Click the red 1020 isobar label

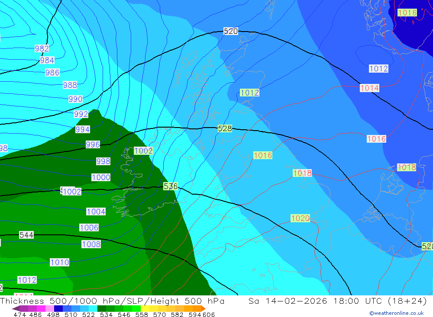pos(300,218)
